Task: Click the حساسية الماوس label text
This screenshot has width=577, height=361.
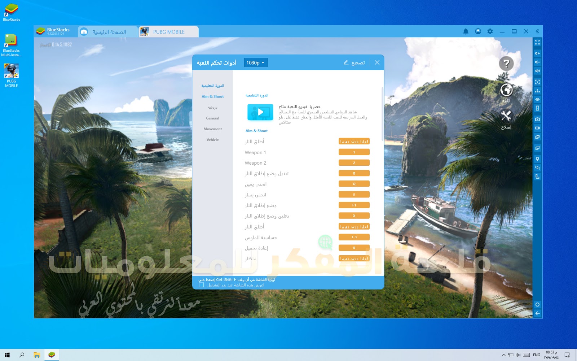Action: coord(261,238)
